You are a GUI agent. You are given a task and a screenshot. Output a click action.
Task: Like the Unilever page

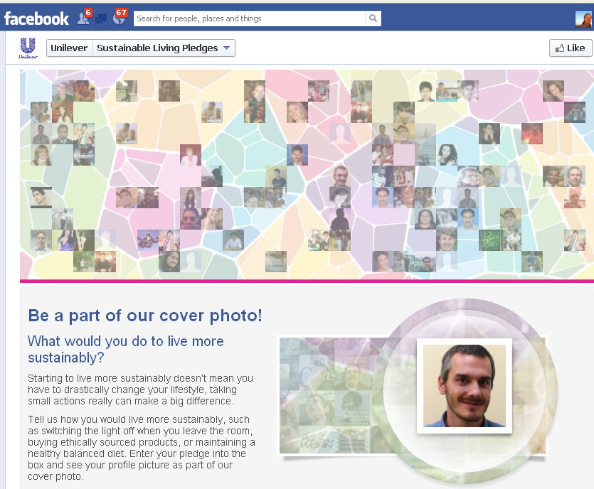(x=571, y=48)
